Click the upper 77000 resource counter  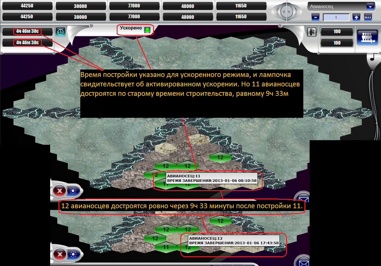[x=134, y=6]
